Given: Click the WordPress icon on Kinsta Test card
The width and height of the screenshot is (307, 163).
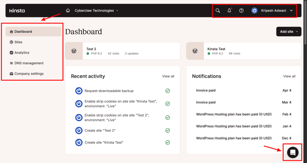Looking at the screenshot, I should pyautogui.click(x=195, y=51).
